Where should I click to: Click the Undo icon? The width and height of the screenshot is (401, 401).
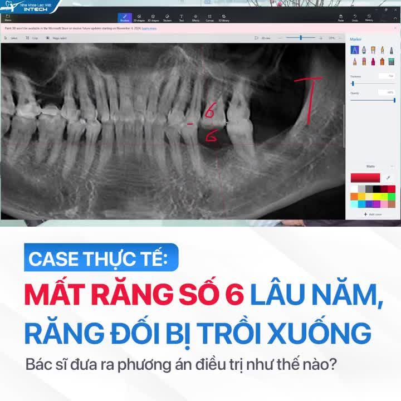[355, 18]
